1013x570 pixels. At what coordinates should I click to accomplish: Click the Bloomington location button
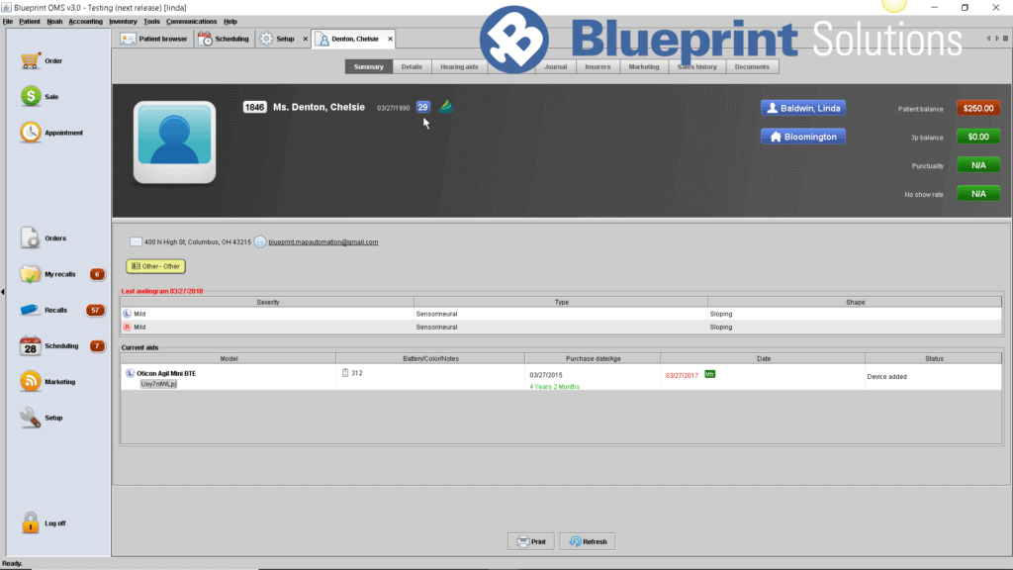803,137
